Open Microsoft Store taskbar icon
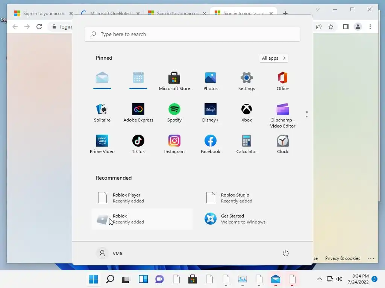The image size is (385, 288). click(x=193, y=279)
